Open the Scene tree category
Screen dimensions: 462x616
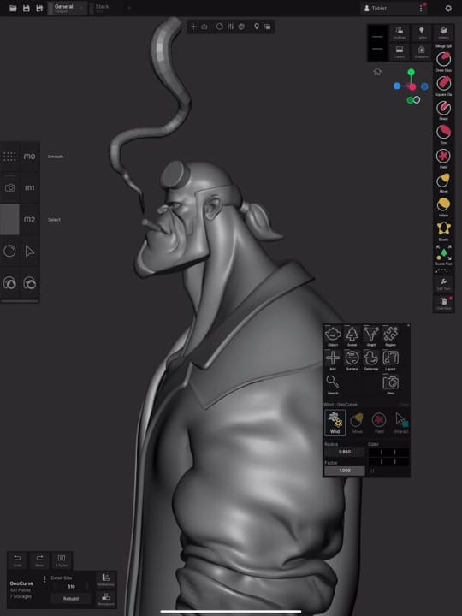click(x=352, y=336)
